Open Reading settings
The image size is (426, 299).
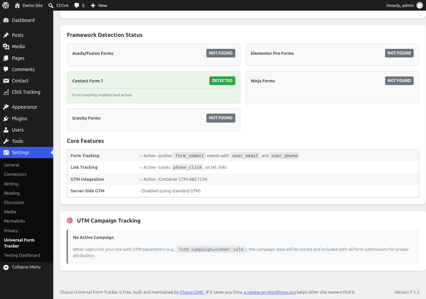coord(12,193)
